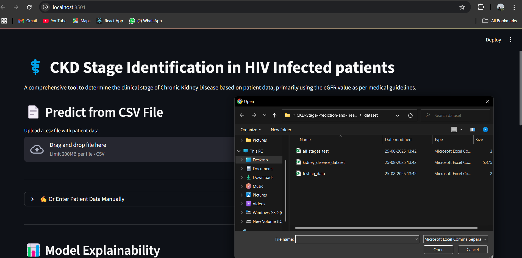522x258 pixels.
Task: Expand the Downloads folder tree node
Action: pyautogui.click(x=242, y=178)
